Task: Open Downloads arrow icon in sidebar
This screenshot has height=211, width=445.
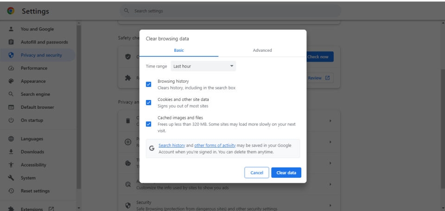Action: (11, 152)
